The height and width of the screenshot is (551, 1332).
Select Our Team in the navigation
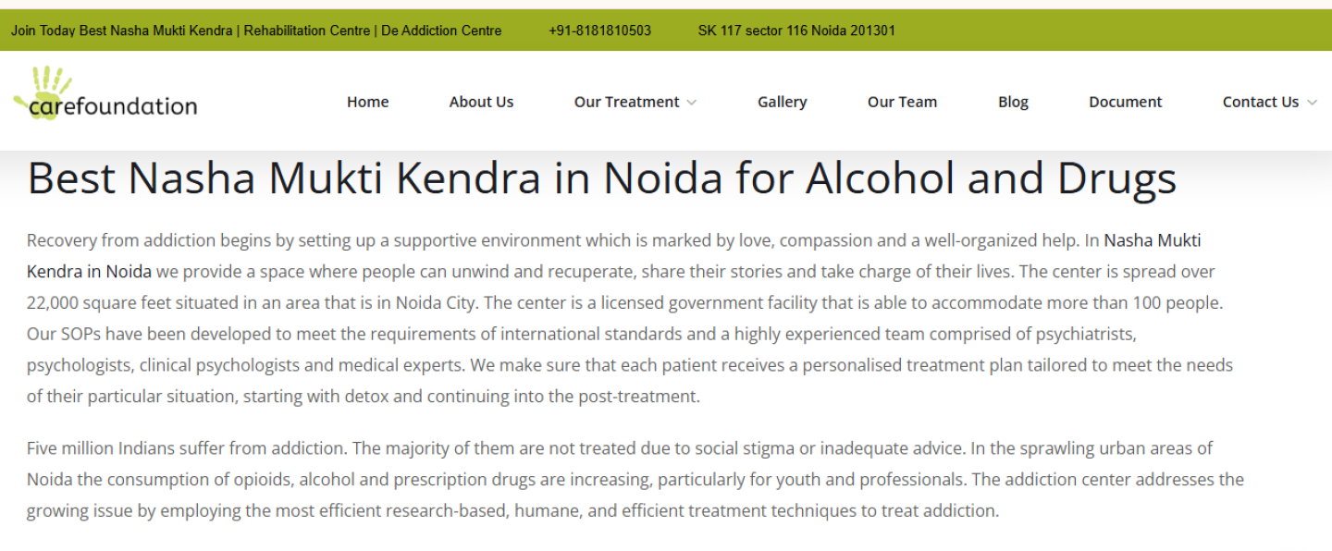pos(902,102)
